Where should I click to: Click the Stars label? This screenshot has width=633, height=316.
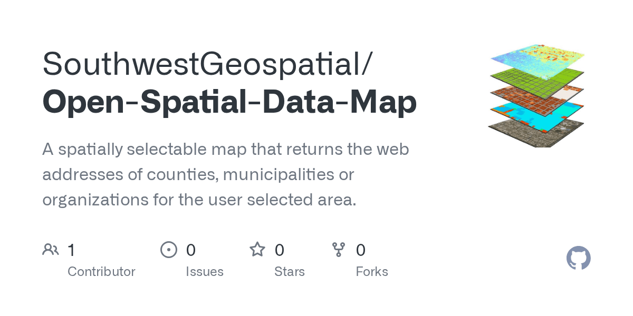pos(289,272)
